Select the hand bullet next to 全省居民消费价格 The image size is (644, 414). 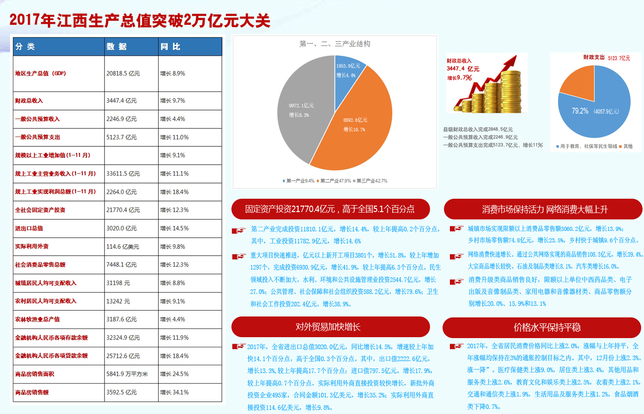pyautogui.click(x=456, y=346)
